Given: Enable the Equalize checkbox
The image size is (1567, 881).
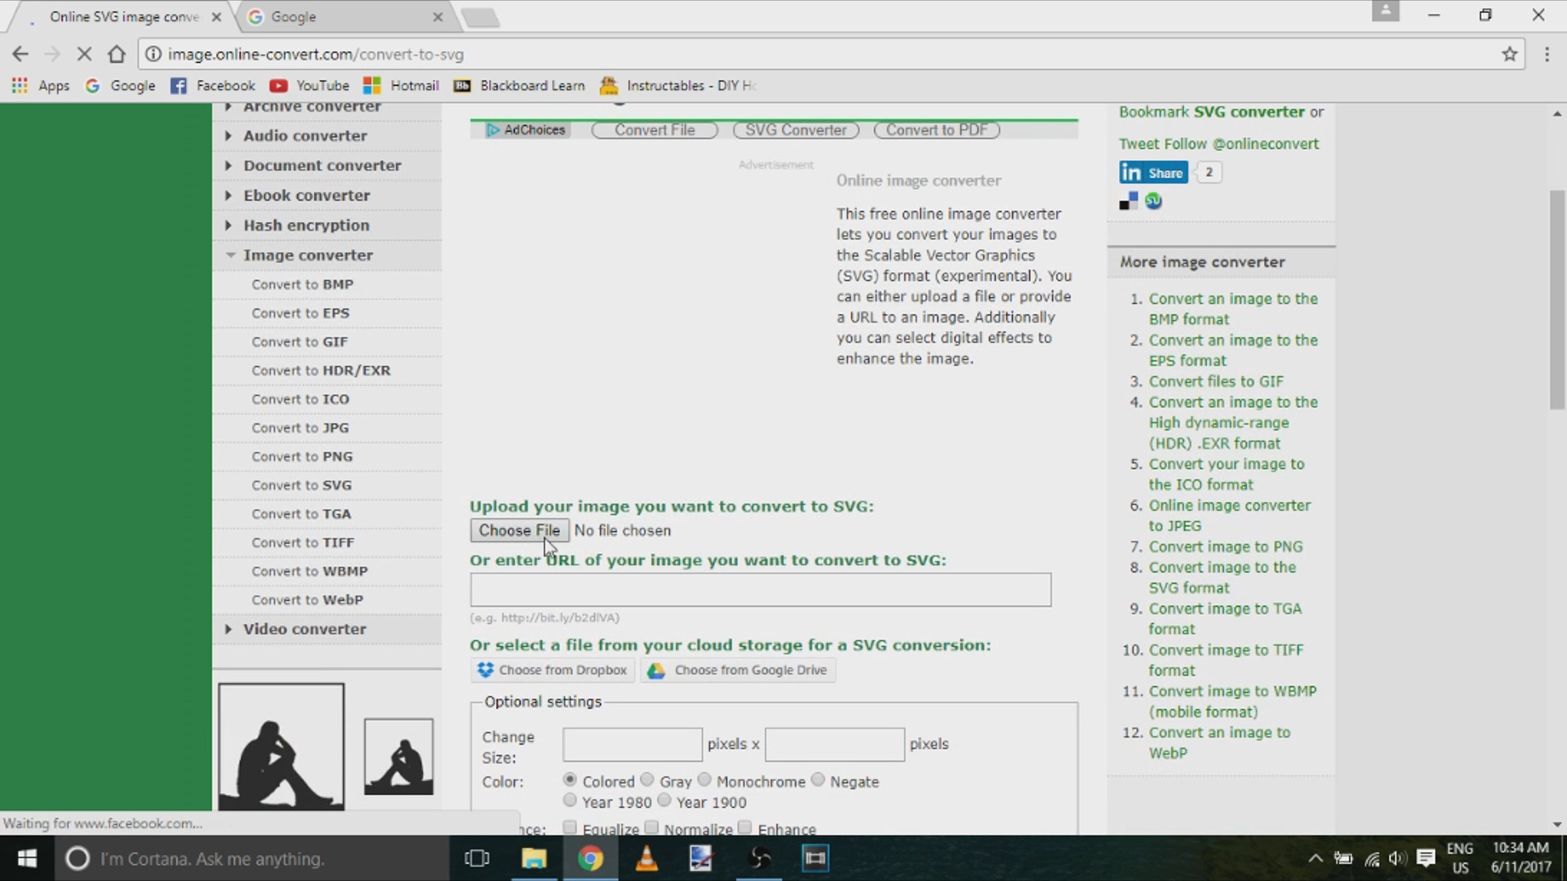Looking at the screenshot, I should pyautogui.click(x=570, y=827).
